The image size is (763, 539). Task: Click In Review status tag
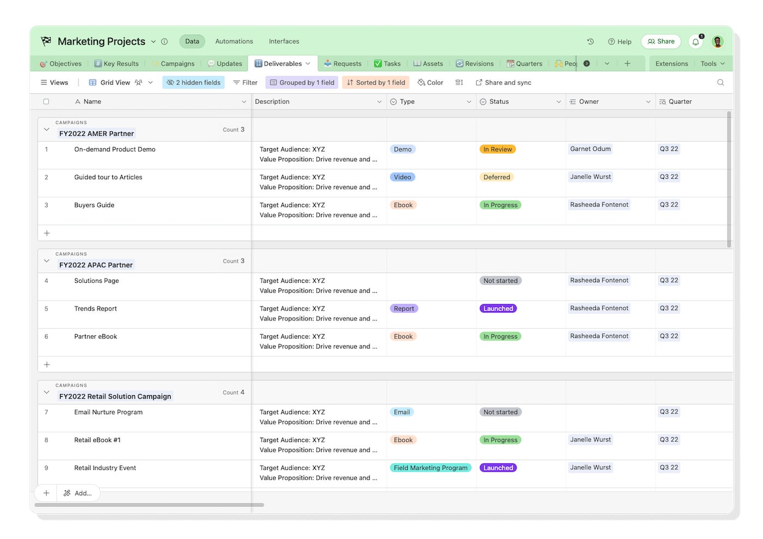click(498, 149)
